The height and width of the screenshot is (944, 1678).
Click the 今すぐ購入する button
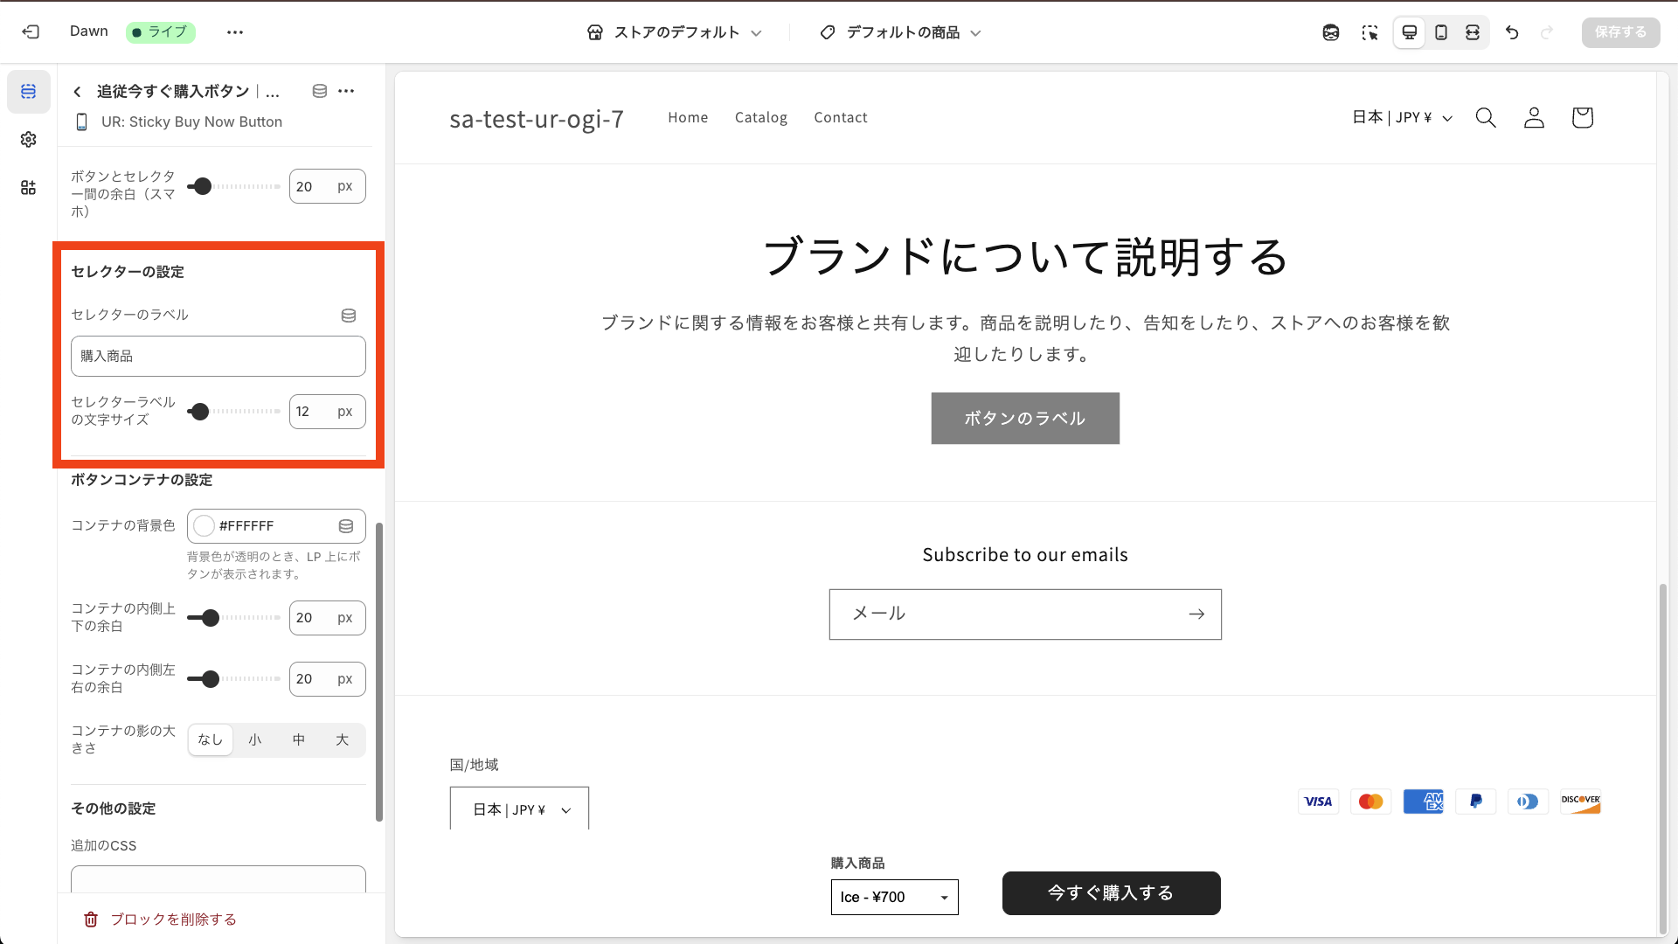coord(1111,892)
